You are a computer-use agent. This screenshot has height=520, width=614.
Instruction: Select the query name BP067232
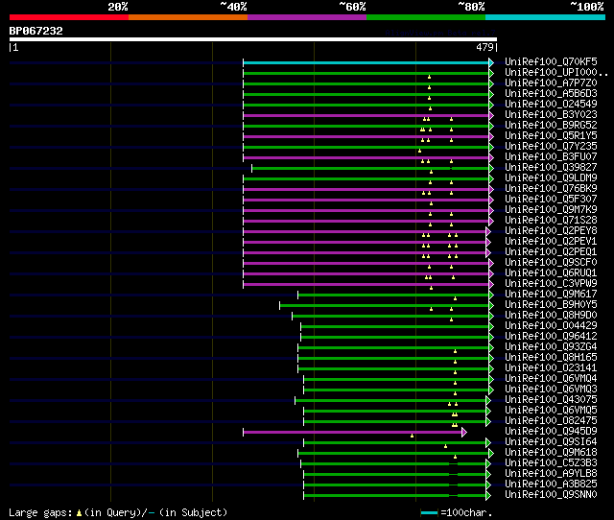click(x=36, y=31)
